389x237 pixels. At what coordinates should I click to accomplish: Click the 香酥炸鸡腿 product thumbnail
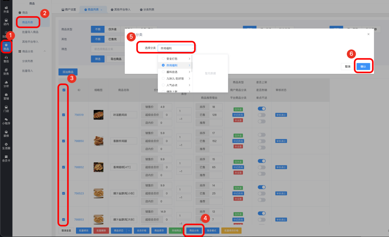pos(98,141)
